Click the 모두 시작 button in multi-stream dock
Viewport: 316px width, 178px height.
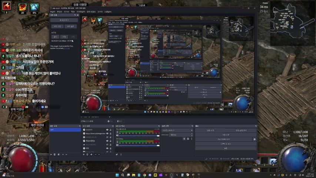click(57, 26)
